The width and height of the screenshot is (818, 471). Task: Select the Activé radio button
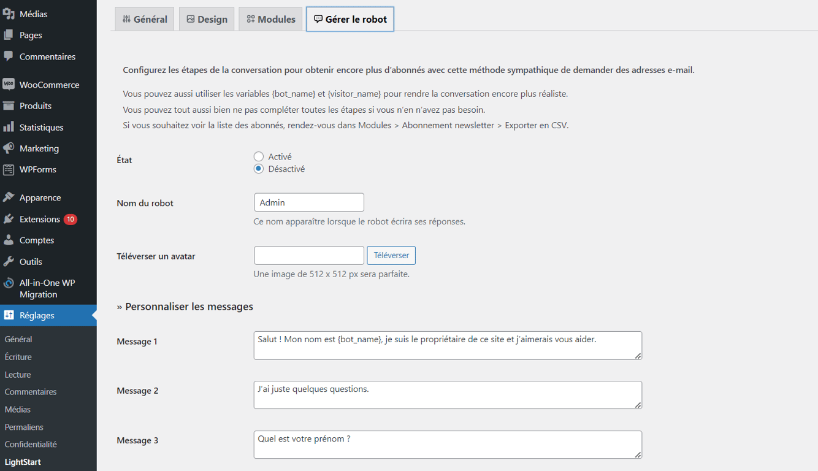coord(259,157)
